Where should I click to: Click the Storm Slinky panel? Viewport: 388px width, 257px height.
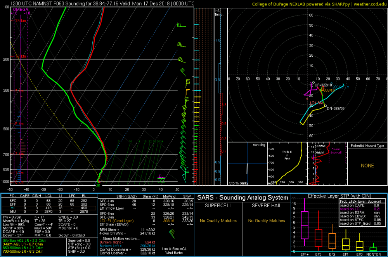tap(247, 164)
